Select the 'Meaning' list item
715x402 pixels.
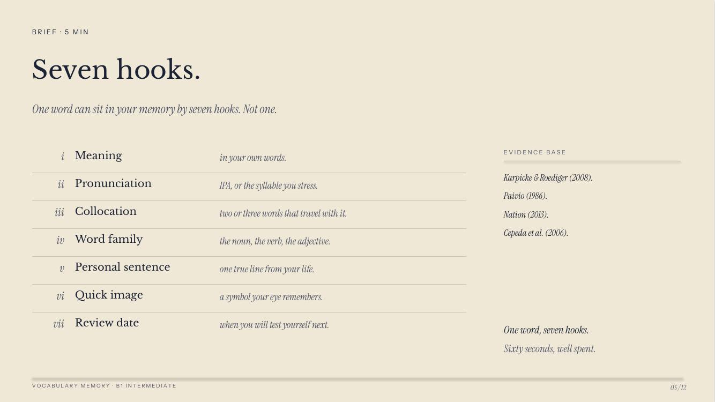[x=249, y=159]
